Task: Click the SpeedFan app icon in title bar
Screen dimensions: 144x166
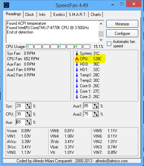Action: 6,5
